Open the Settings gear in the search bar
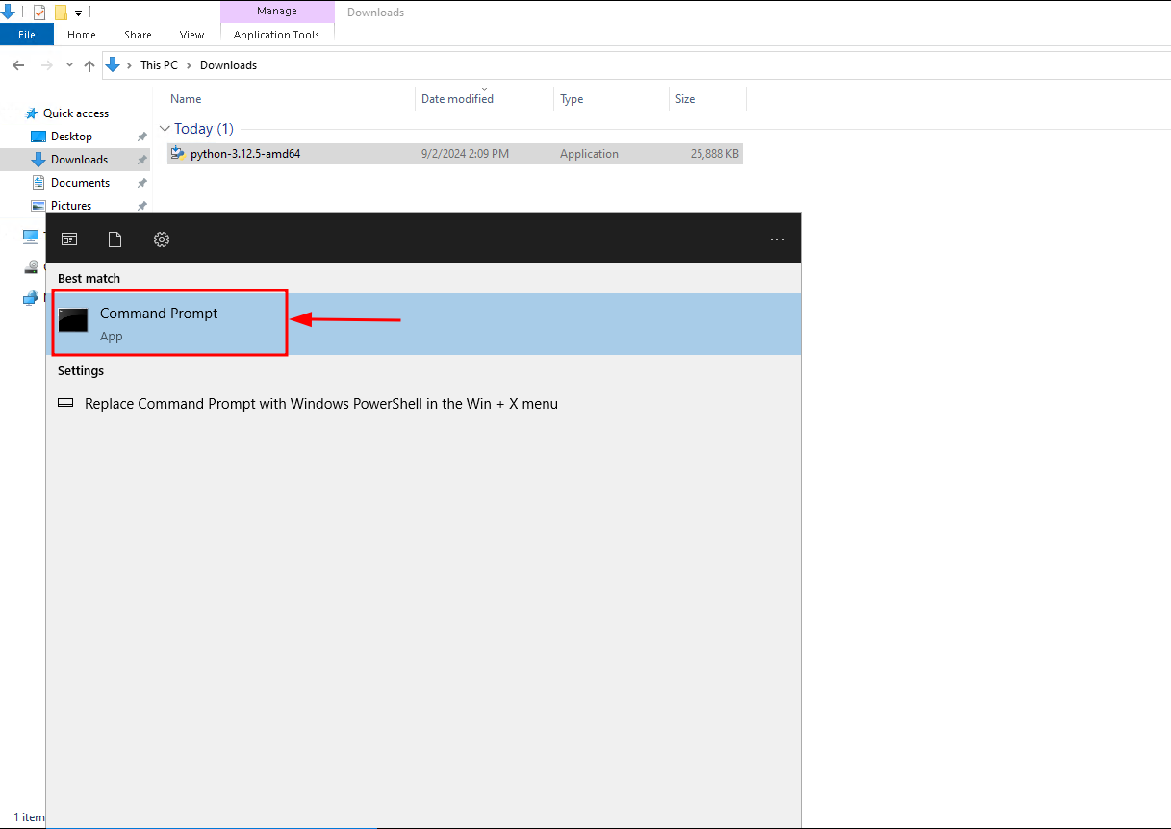The width and height of the screenshot is (1171, 829). [x=161, y=239]
